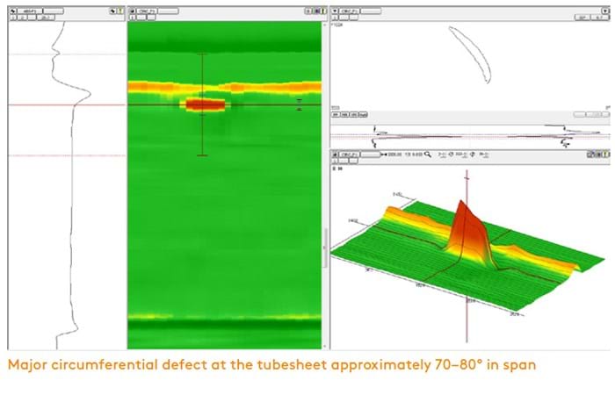The width and height of the screenshot is (615, 395).
Task: Click the channel icon in C-scan panel header
Action: [x=132, y=11]
